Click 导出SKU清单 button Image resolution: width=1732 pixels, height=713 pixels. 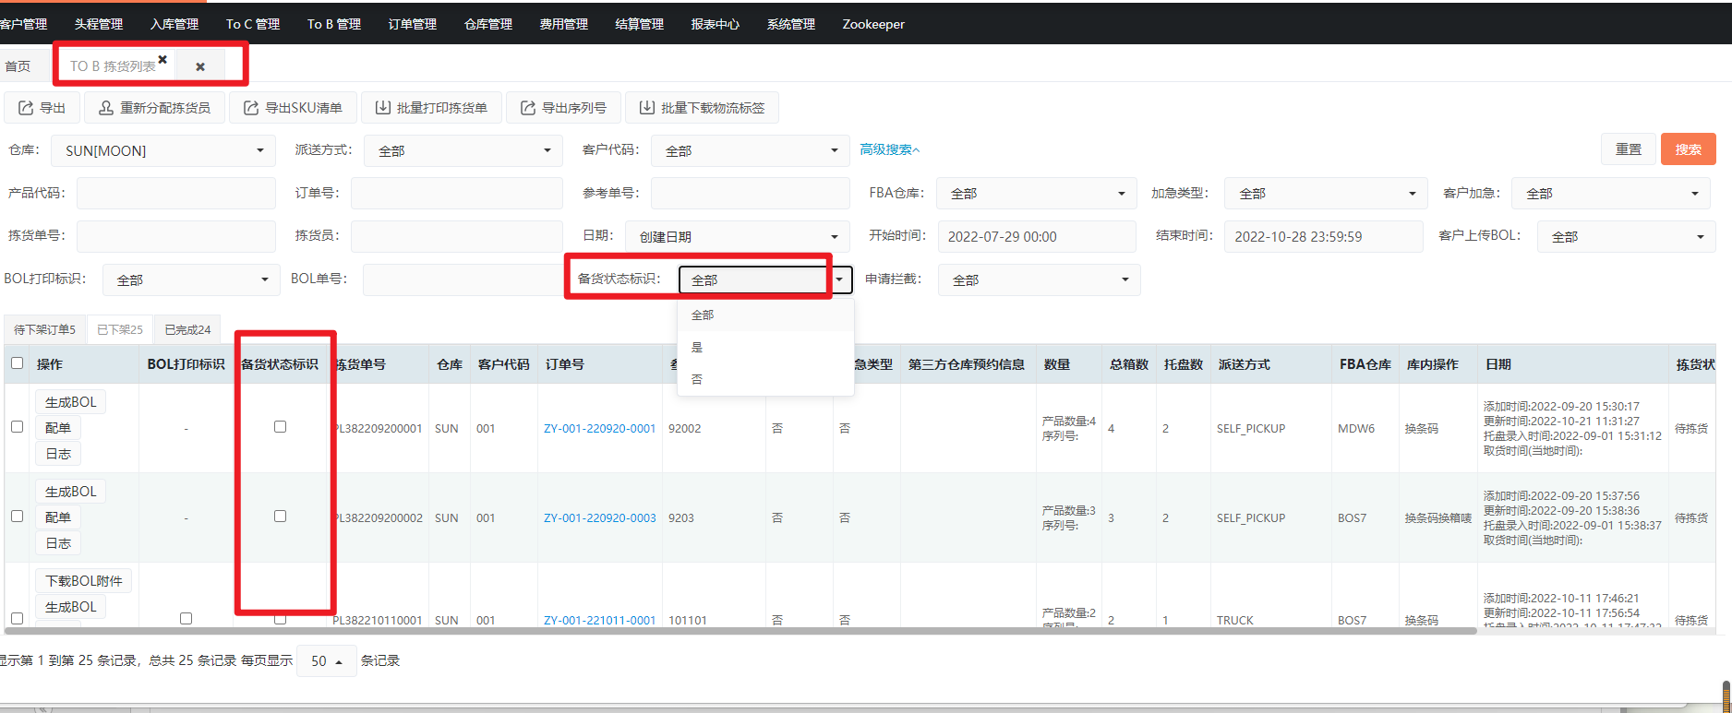click(x=293, y=108)
